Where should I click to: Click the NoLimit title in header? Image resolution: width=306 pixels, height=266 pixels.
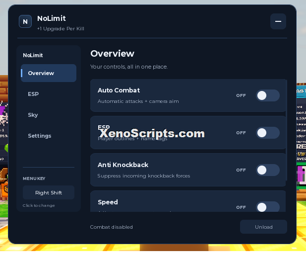[x=52, y=18]
